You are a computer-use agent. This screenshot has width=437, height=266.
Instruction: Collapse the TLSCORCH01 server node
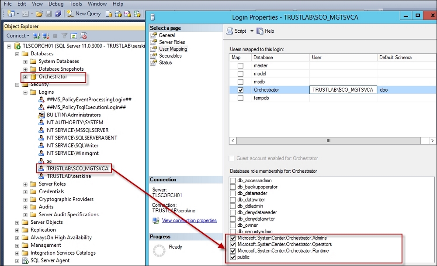pos(9,46)
